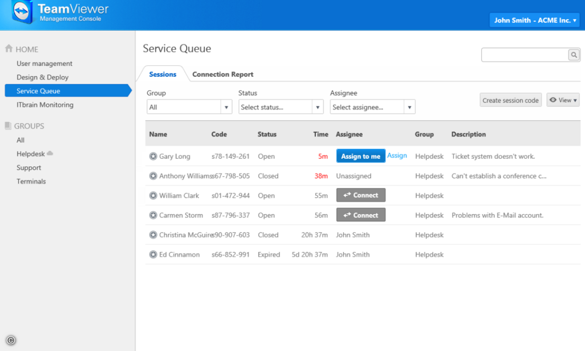This screenshot has width=585, height=351.
Task: Click John Smith assignee in Christina McGuire row
Action: point(352,235)
